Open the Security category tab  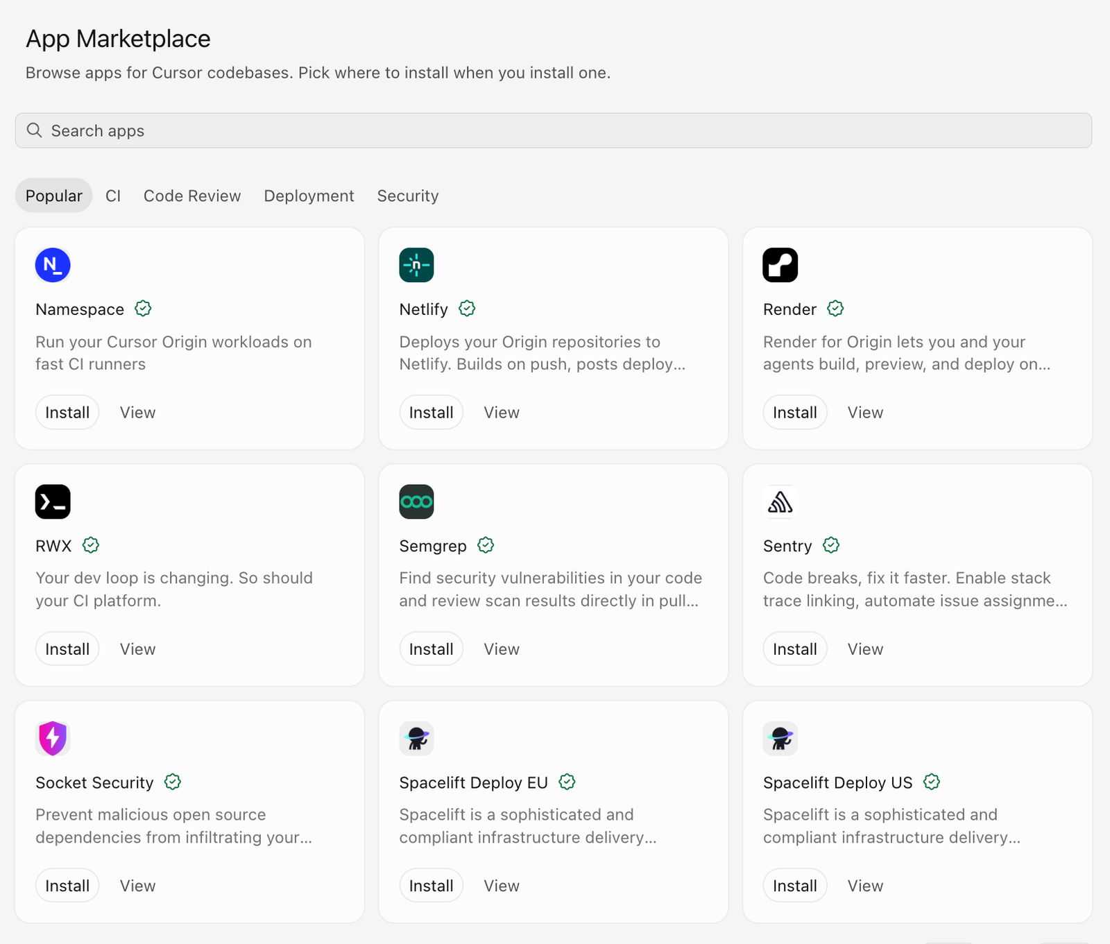[408, 196]
